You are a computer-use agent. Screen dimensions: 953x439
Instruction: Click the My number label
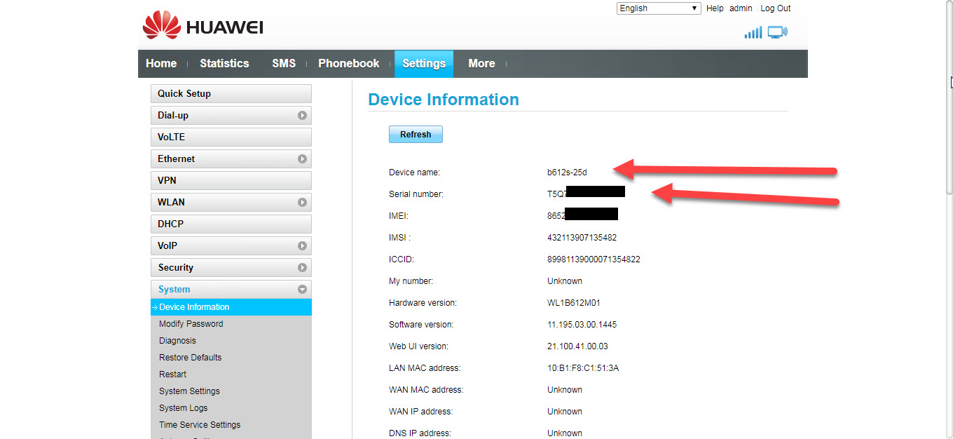(x=411, y=281)
